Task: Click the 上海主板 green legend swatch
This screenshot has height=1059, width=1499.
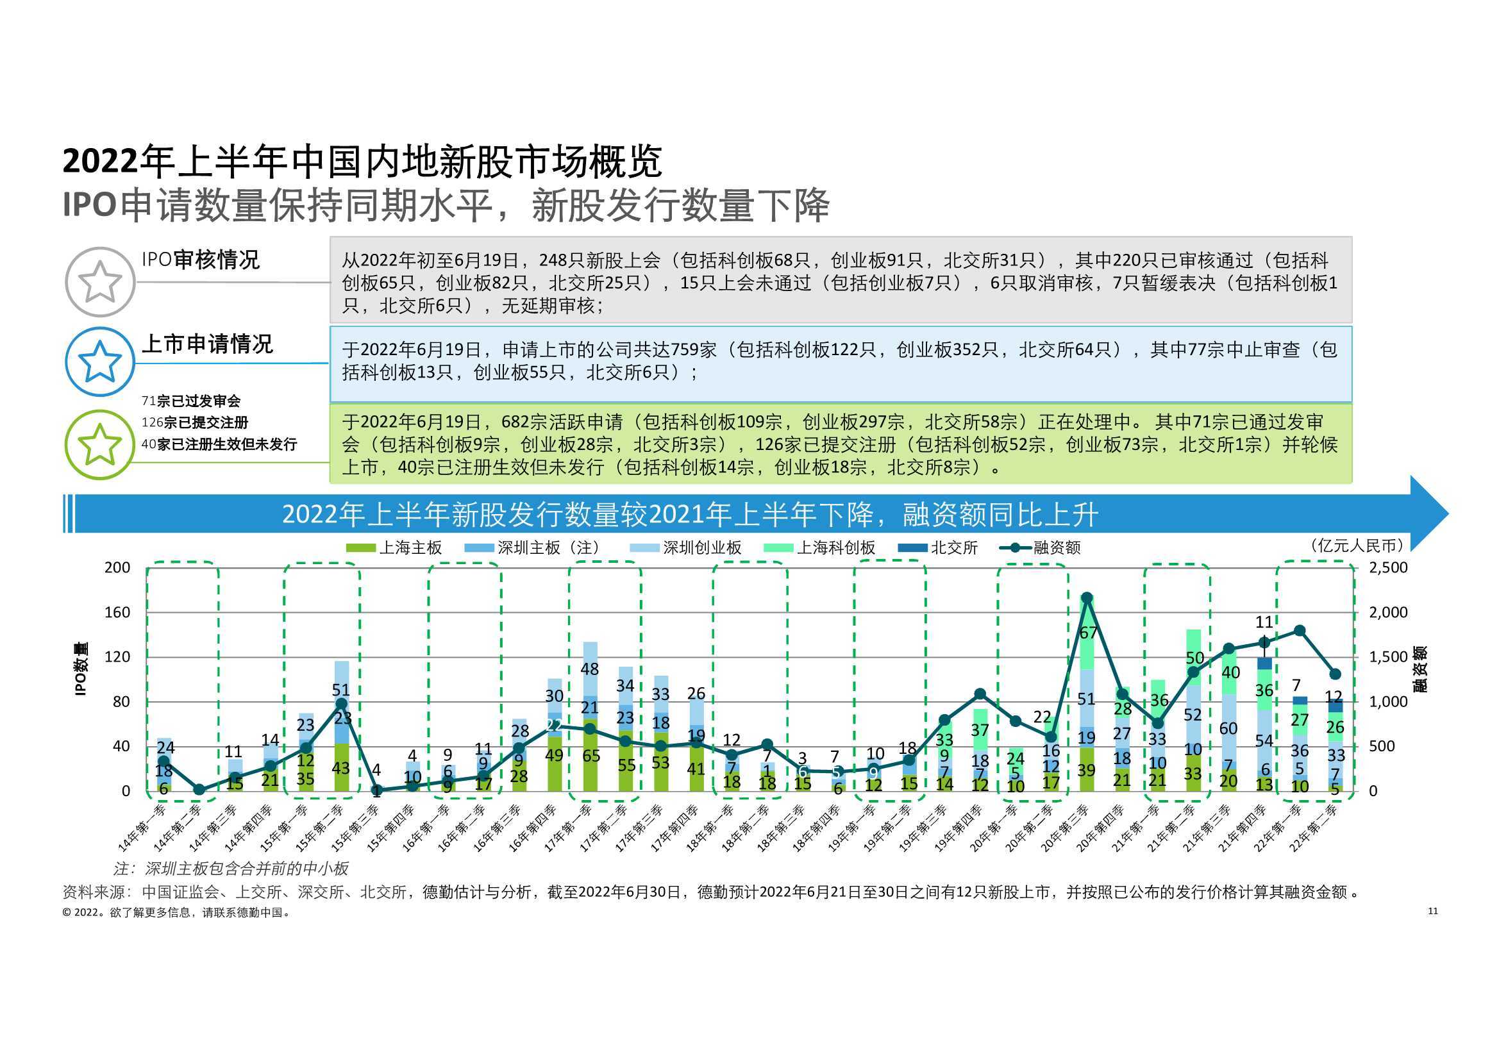Action: tap(360, 548)
